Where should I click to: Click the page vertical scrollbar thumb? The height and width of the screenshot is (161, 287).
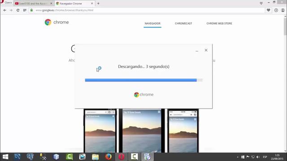285,26
